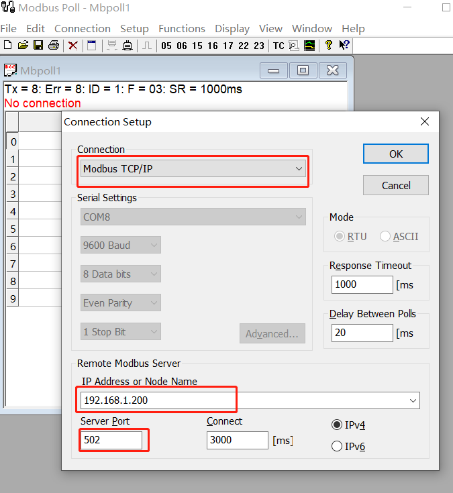Click the TC toolbar button
Image resolution: width=453 pixels, height=493 pixels.
click(x=279, y=46)
